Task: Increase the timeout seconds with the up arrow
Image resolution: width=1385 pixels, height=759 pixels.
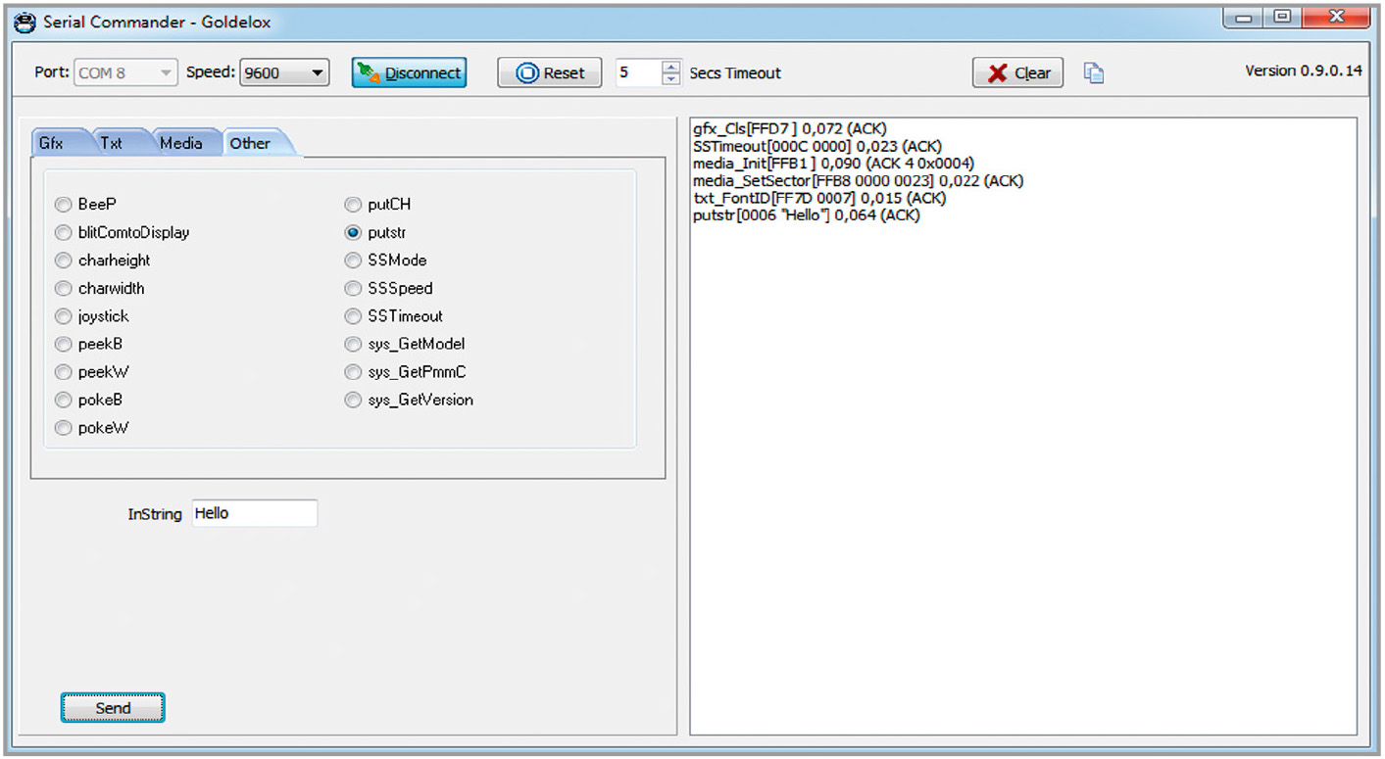Action: [x=670, y=67]
